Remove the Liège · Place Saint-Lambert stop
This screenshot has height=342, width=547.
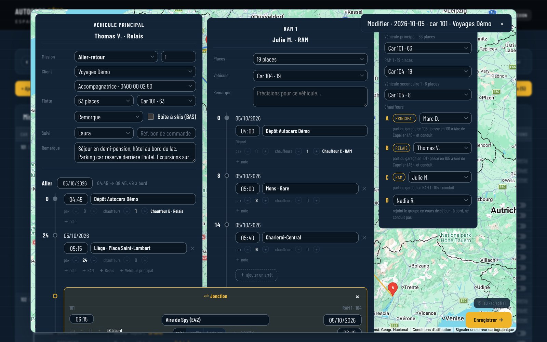[x=192, y=248]
